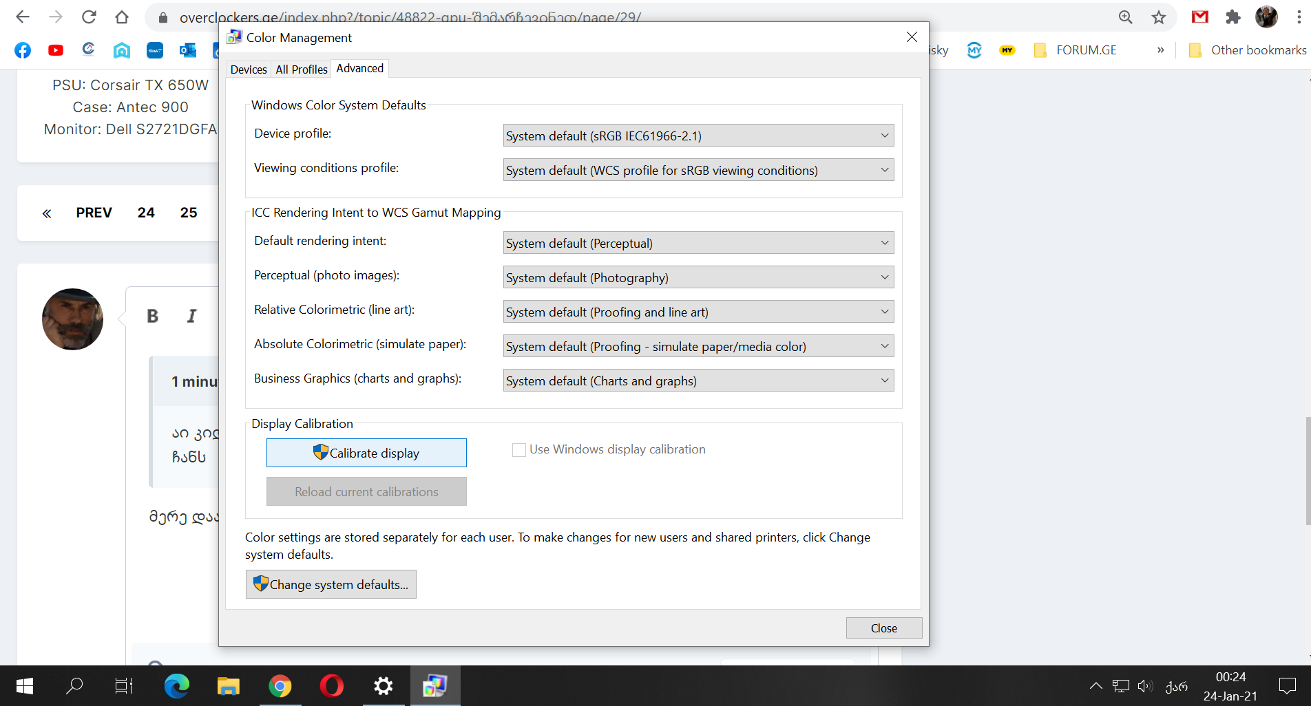Open Microsoft Edge from taskbar
Viewport: 1311px width, 706px height.
[177, 686]
